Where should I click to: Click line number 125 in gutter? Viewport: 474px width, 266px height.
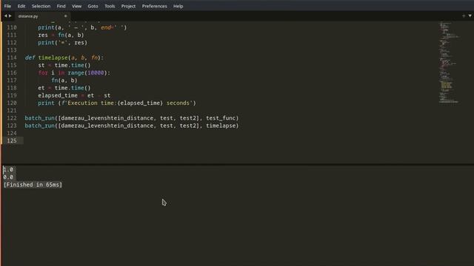click(x=12, y=140)
